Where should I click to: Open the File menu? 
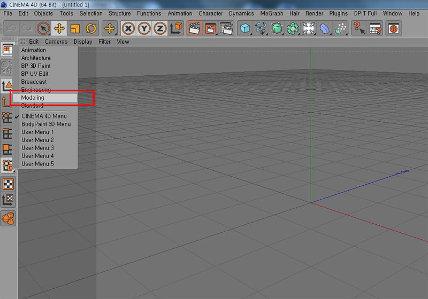pyautogui.click(x=7, y=13)
